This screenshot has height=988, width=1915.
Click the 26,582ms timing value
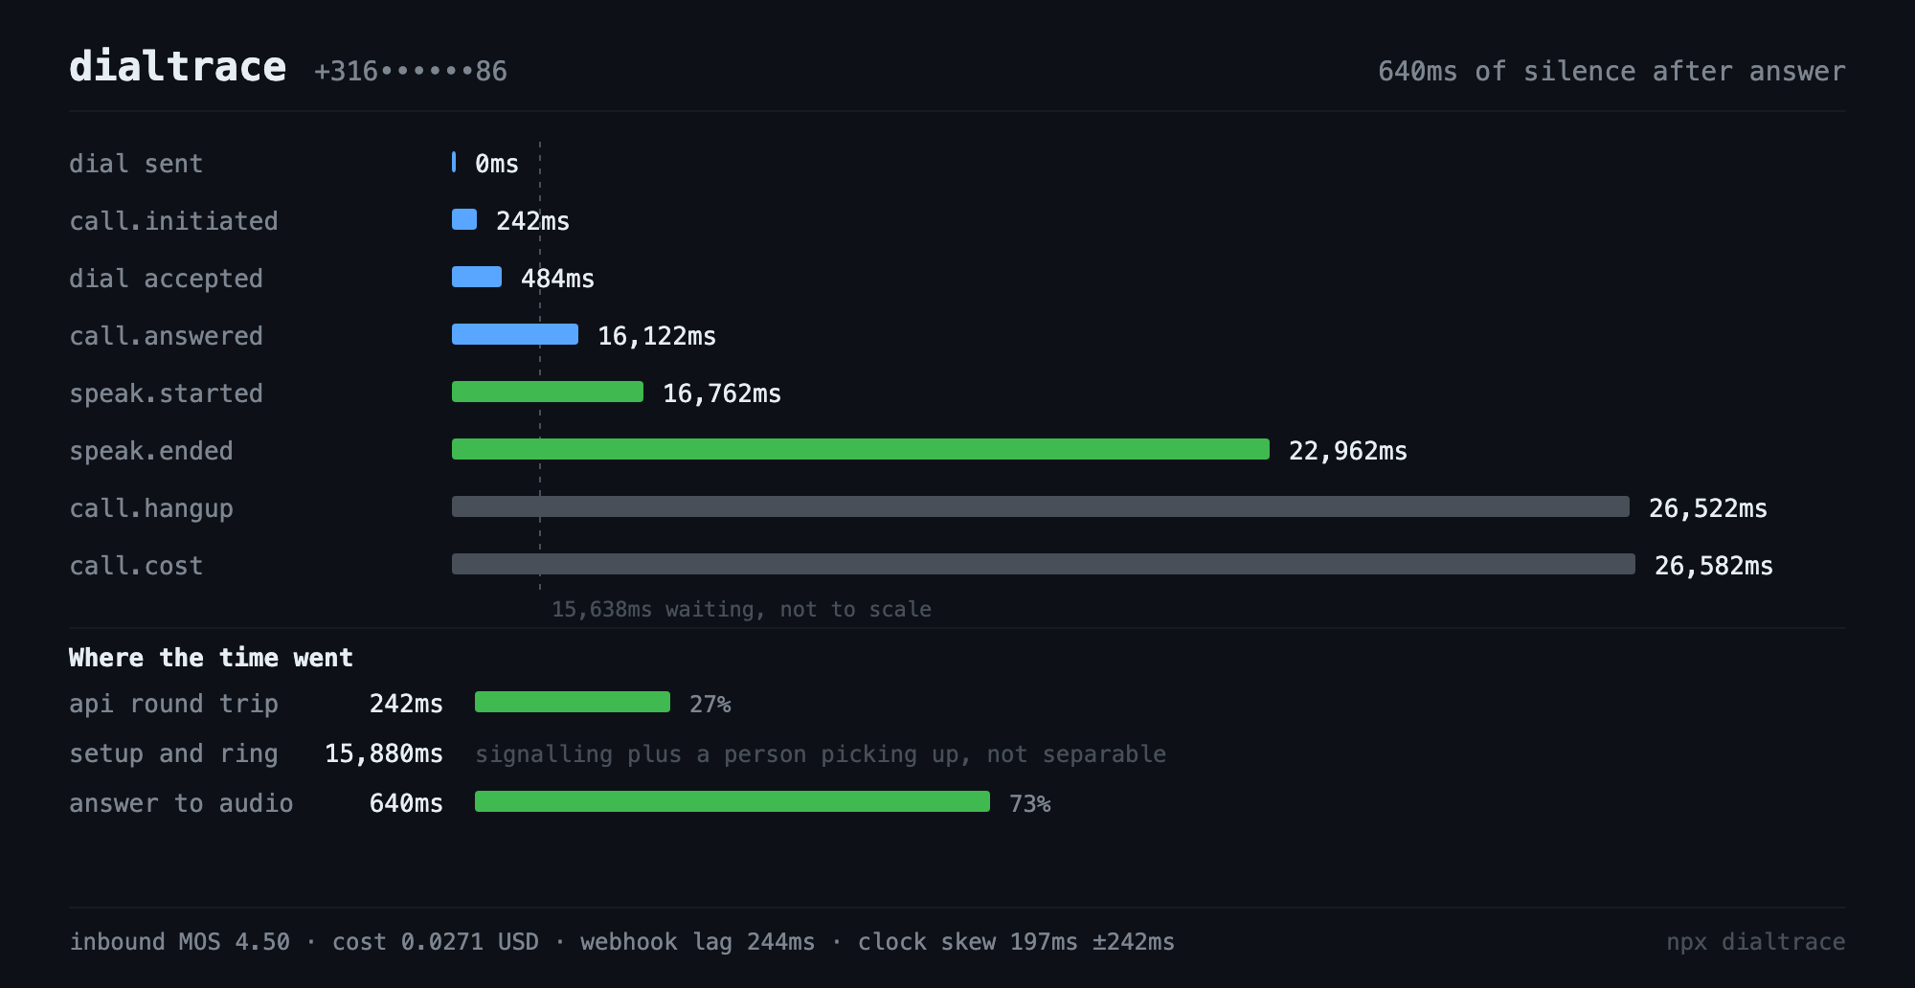[1714, 566]
